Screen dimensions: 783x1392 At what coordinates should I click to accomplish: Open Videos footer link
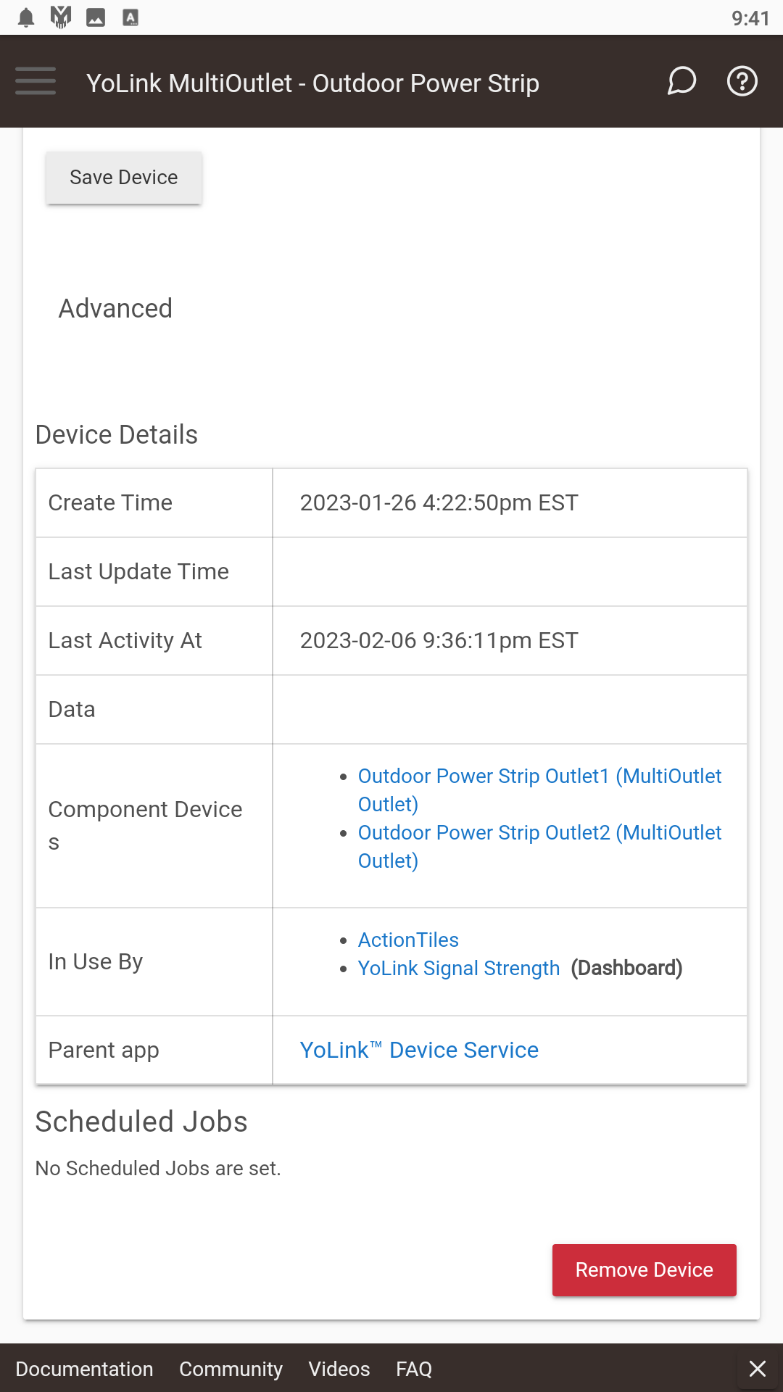click(339, 1369)
